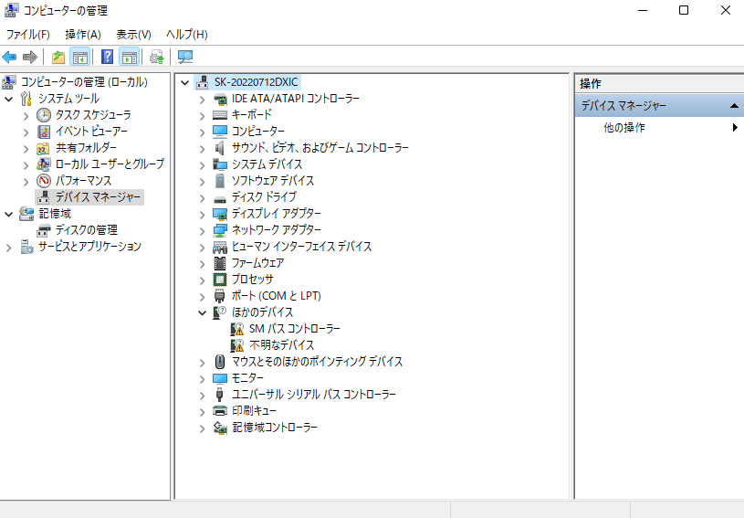744x518 pixels.
Task: Click the プロセッサ chip icon
Action: pyautogui.click(x=220, y=280)
